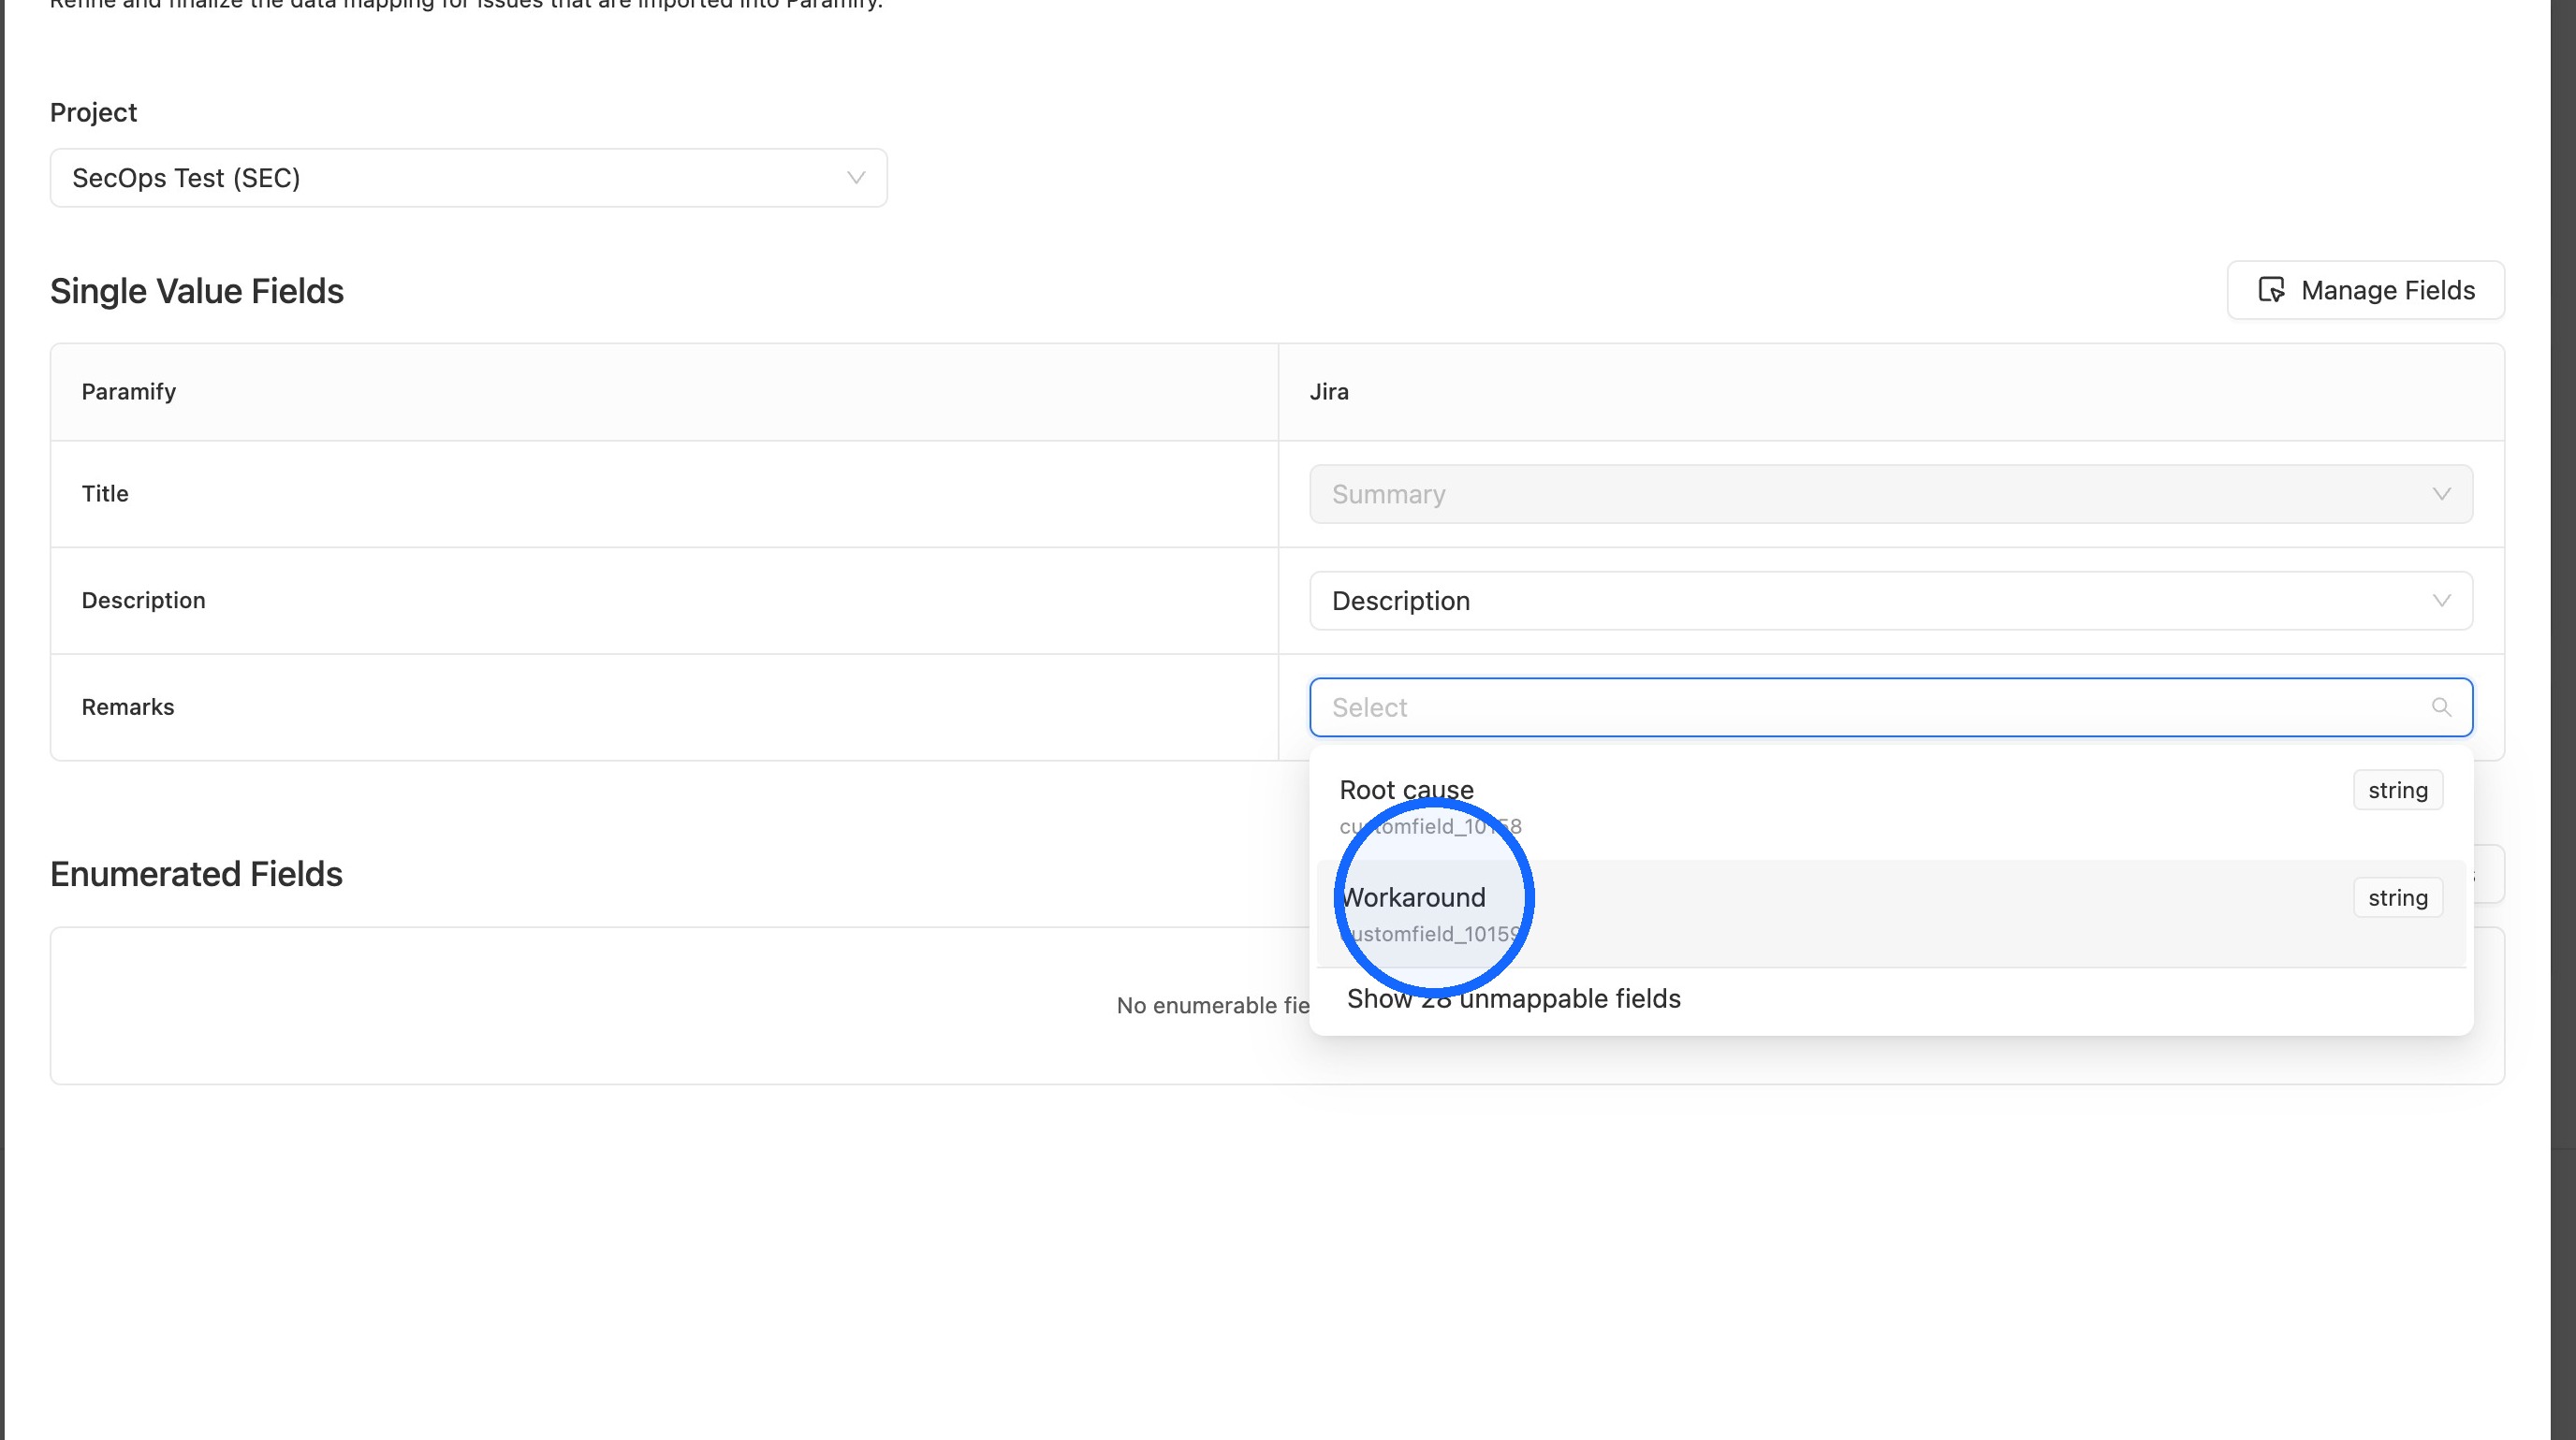Click the Enumerated Fields heading
This screenshot has width=2576, height=1440.
tap(196, 873)
